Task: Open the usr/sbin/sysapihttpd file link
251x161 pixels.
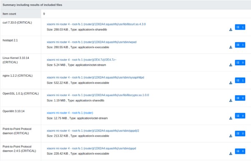Action: pyautogui.click(x=95, y=78)
